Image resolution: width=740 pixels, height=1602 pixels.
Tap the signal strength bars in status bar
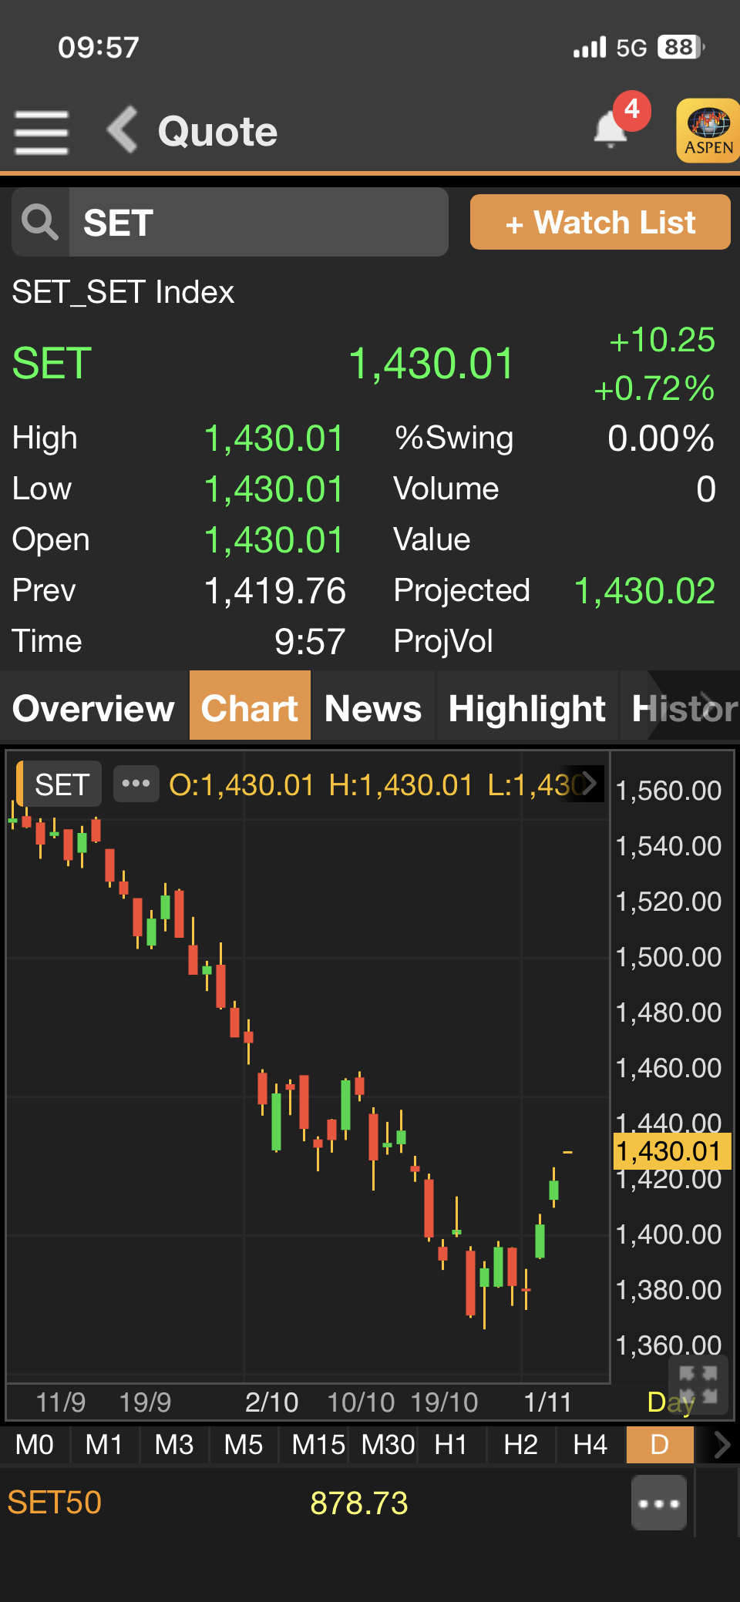[590, 48]
